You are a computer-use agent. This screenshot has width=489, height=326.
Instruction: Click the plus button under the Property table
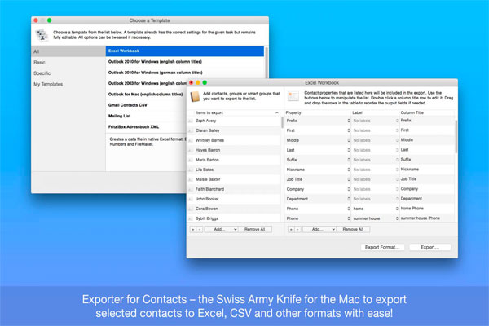pos(290,230)
